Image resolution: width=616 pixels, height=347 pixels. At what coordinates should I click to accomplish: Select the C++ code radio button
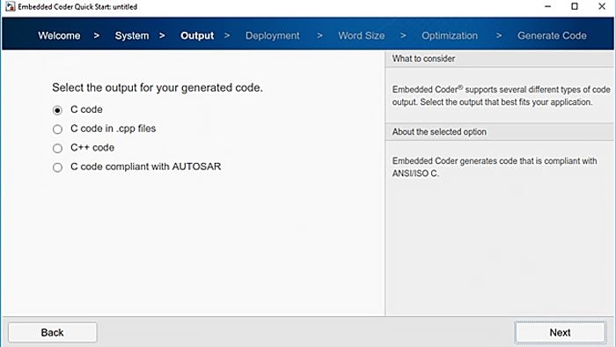tap(57, 148)
